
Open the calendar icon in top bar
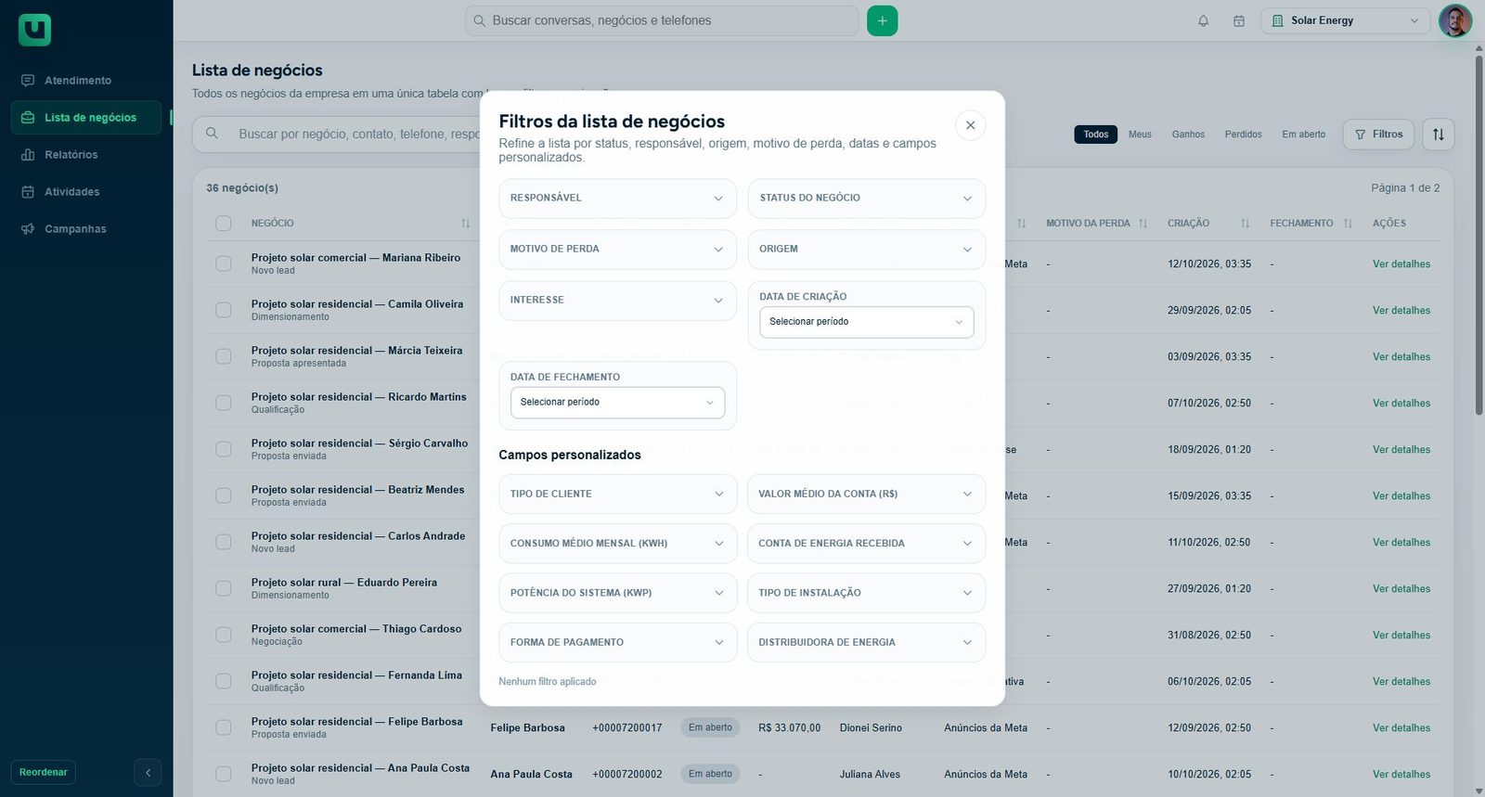pos(1239,20)
